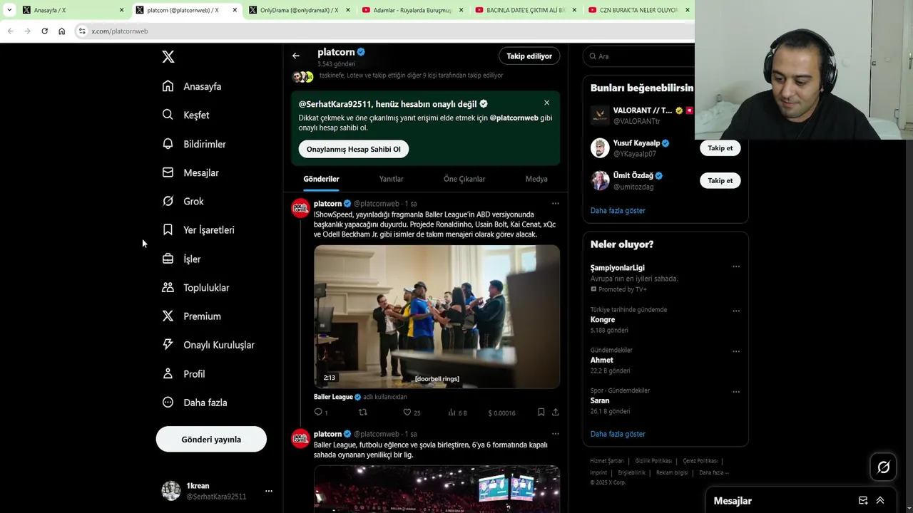This screenshot has width=913, height=513.
Task: Switch to Adamlar - Rüyalarda Buruşmuşum tab
Action: click(412, 10)
